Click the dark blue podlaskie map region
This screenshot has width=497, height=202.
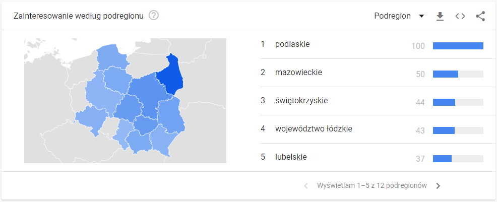click(170, 76)
